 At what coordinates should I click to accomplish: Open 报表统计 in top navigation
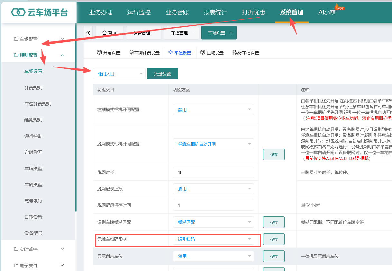[x=215, y=13]
